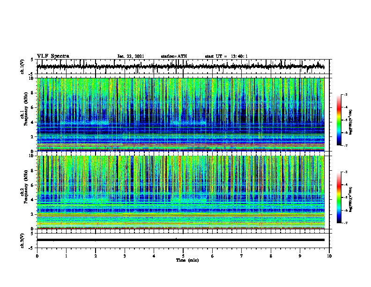Click time axis tick label "9"
Screen dimensions: 371x287
300,256
